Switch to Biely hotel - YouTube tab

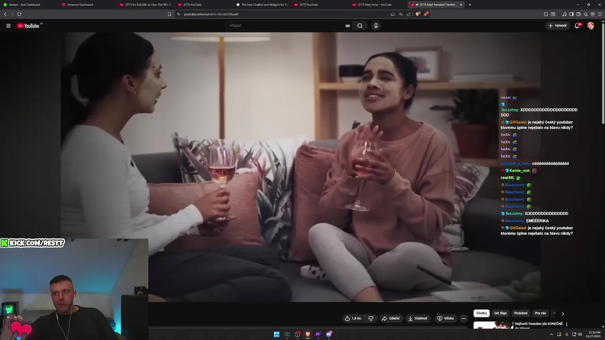378,5
